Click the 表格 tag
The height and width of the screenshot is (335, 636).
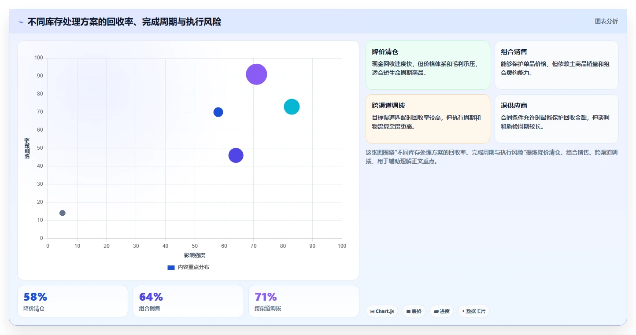[414, 311]
